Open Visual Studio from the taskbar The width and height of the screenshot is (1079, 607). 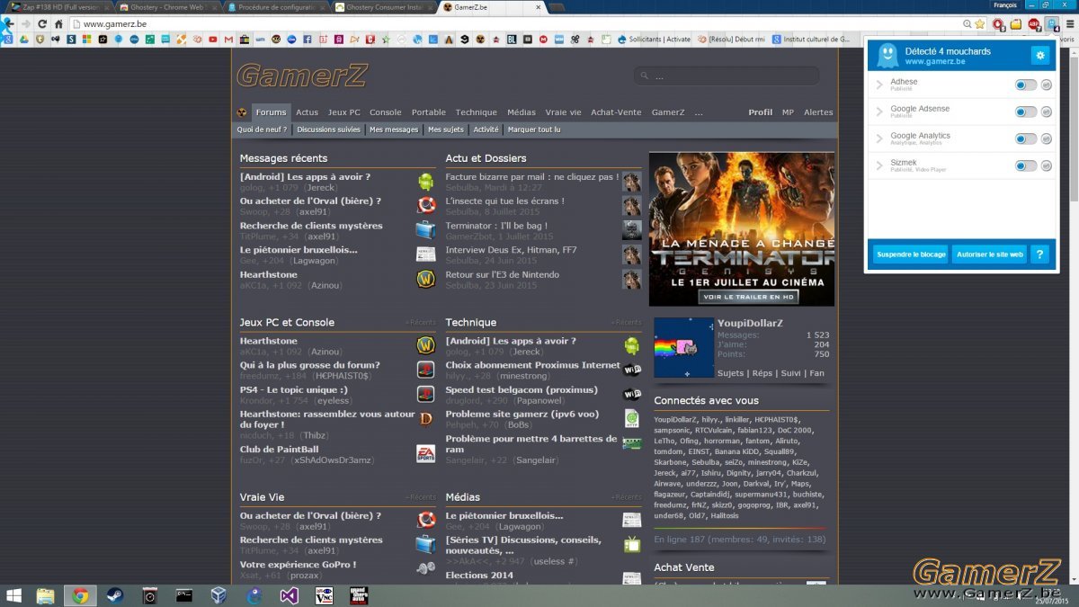[x=289, y=595]
